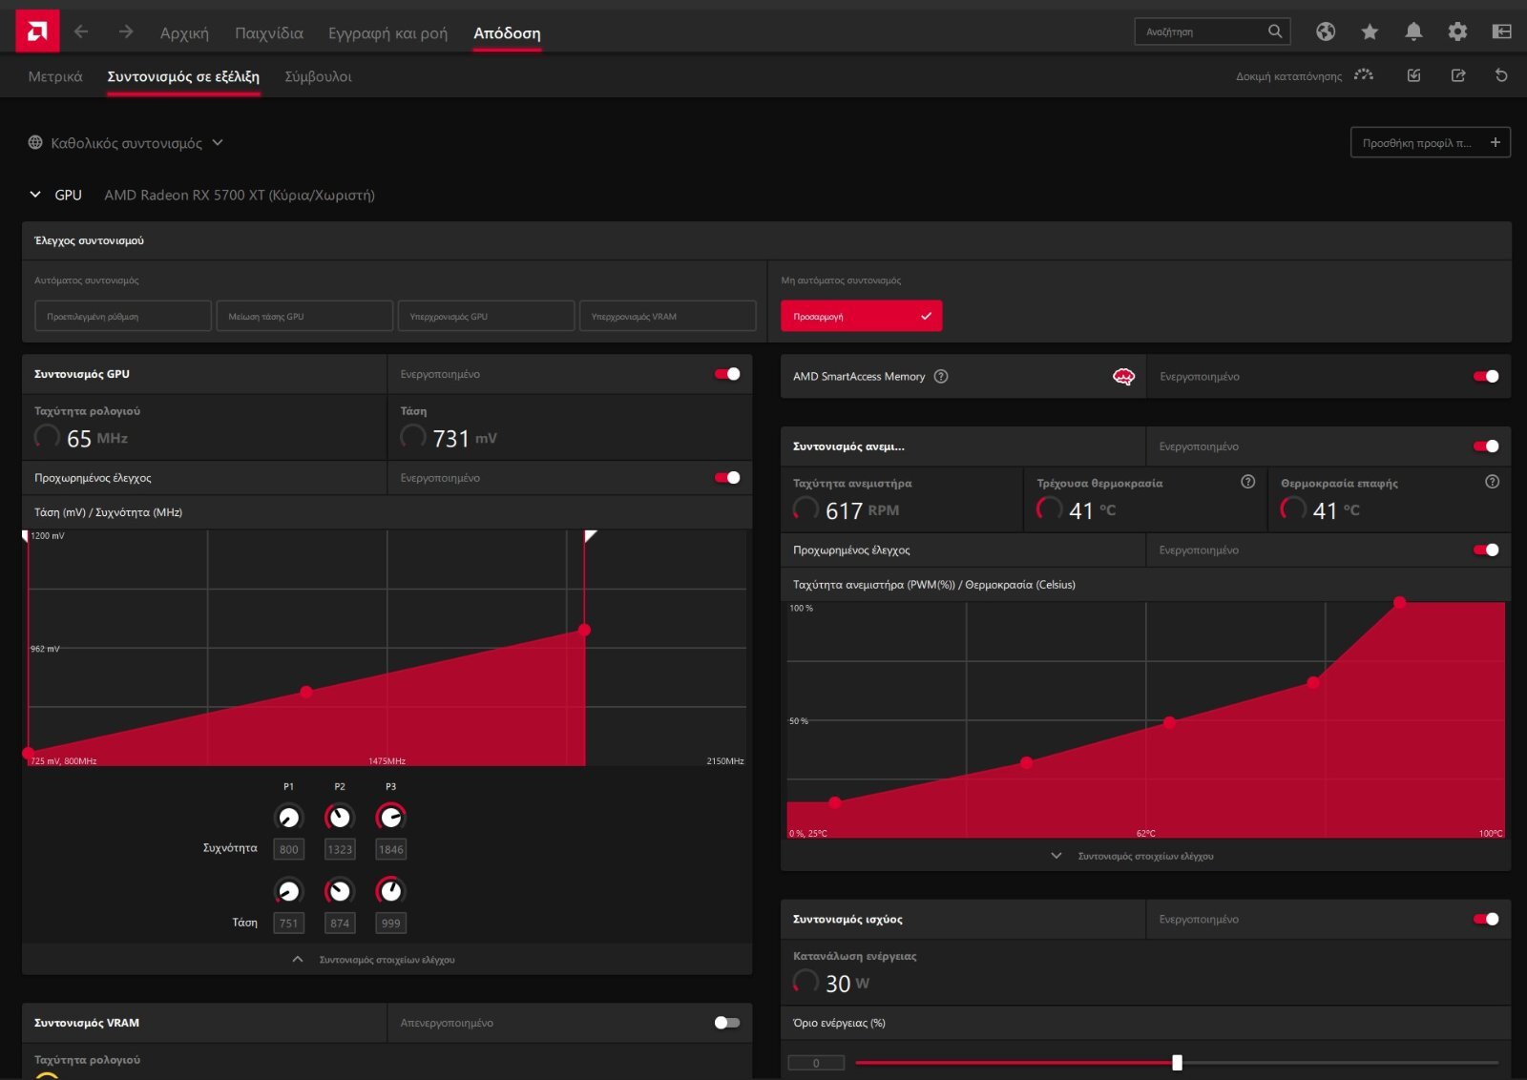1527x1080 pixels.
Task: Click the brain icon in SmartAccess Memory row
Action: (1123, 376)
